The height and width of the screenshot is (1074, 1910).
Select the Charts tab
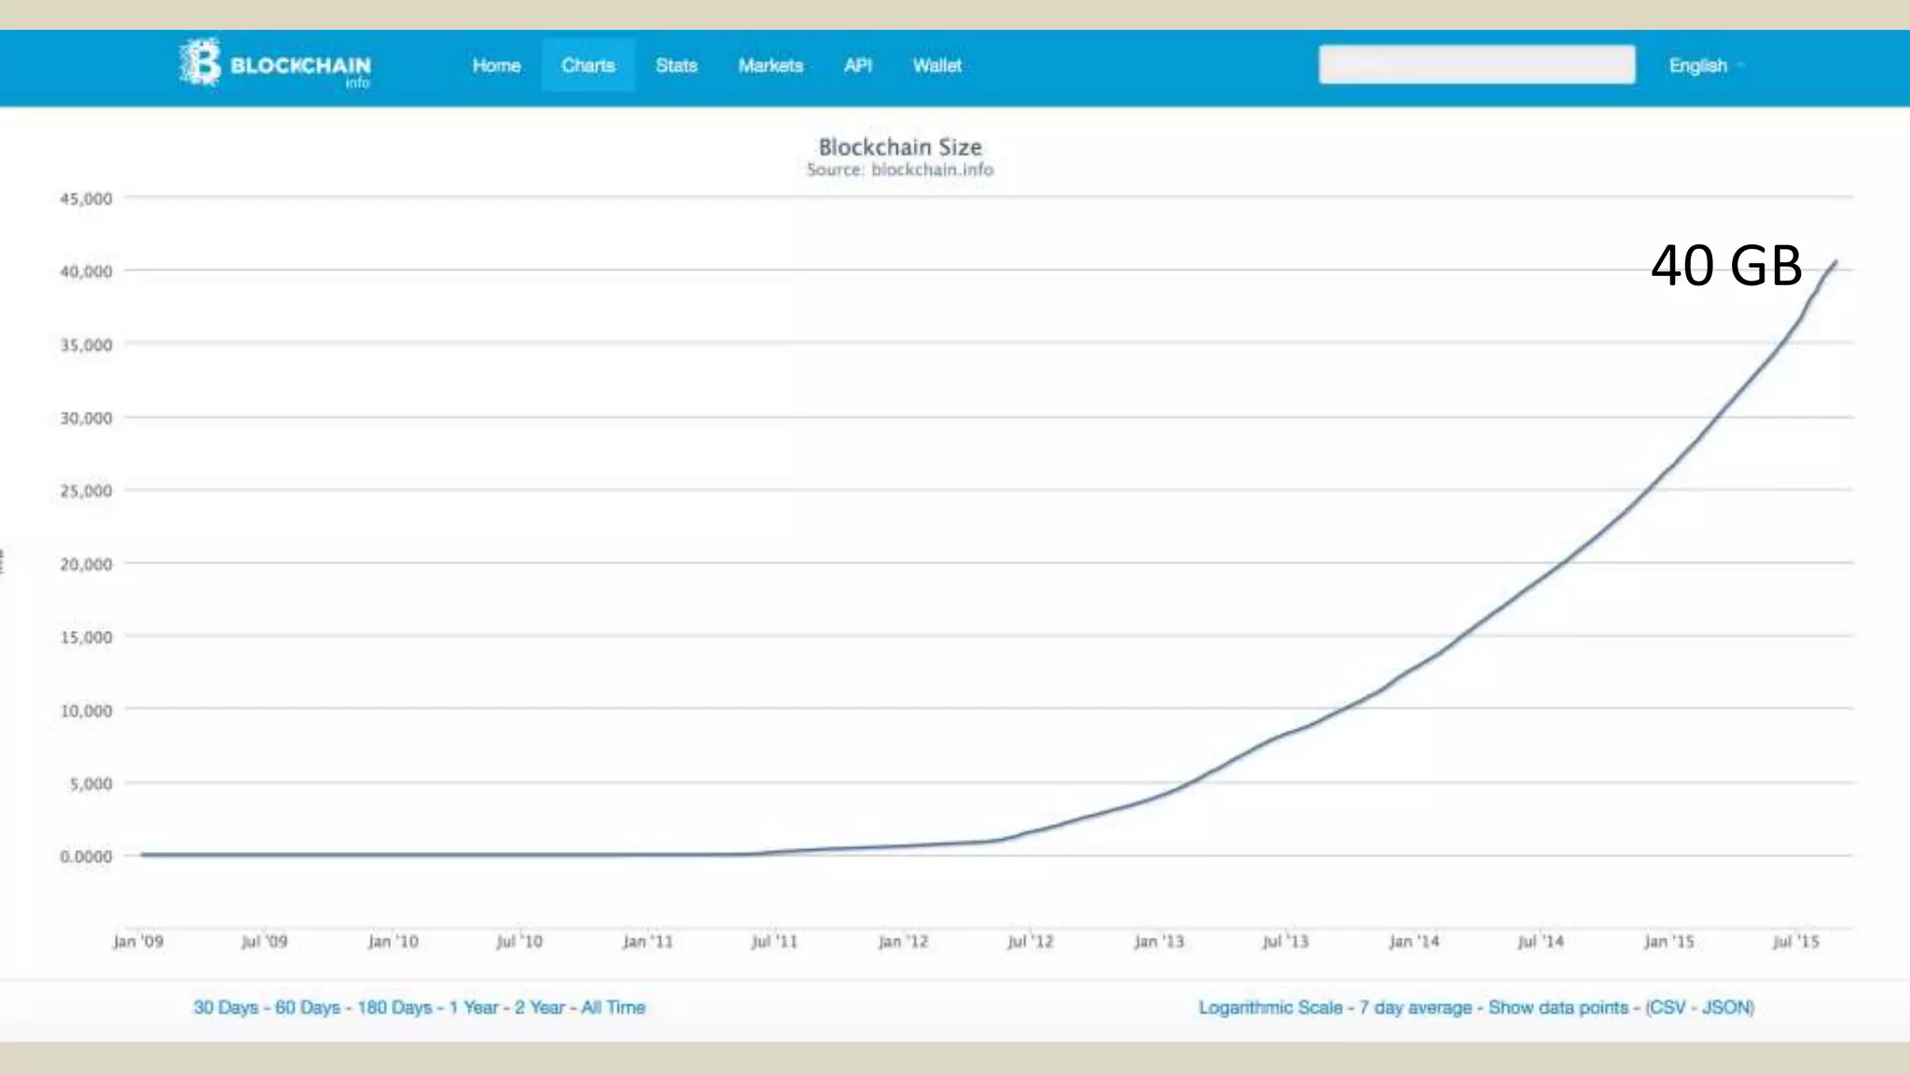[x=588, y=65]
